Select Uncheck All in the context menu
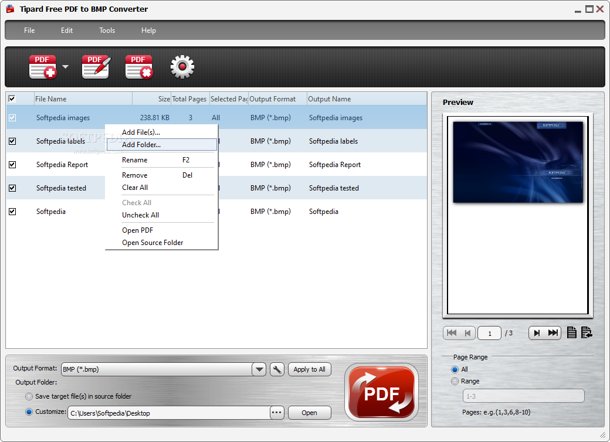 pyautogui.click(x=161, y=215)
